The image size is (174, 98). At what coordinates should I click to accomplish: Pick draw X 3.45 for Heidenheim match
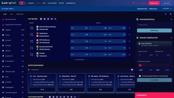pos(98,35)
